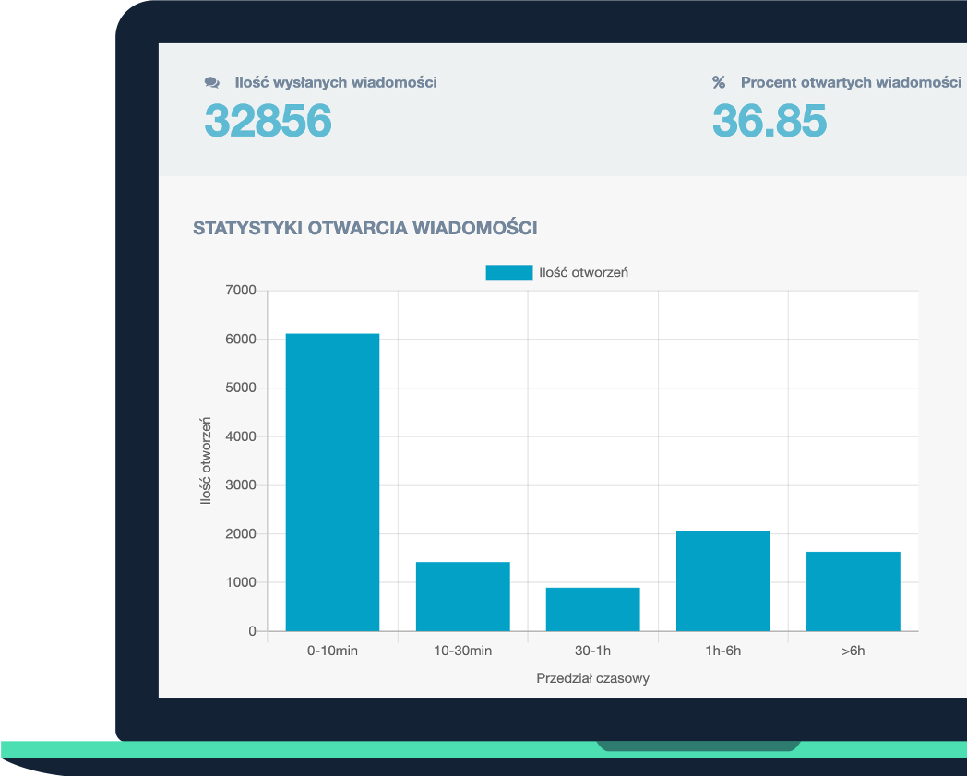Click the '1h-6h' x-axis label
The width and height of the screenshot is (967, 776).
click(722, 651)
